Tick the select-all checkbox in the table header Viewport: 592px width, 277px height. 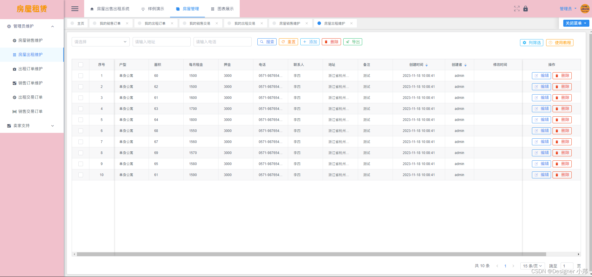(x=81, y=65)
